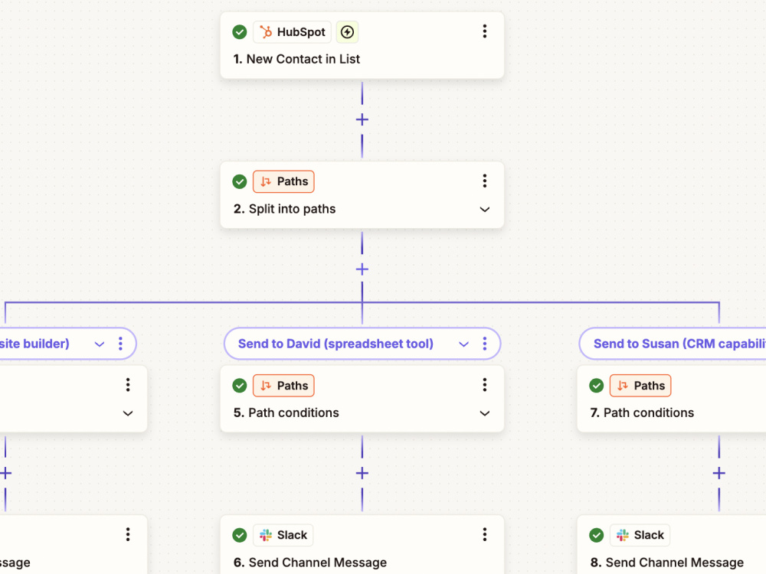Screen dimensions: 766x574
Task: Open kebab menu on step 5 Path conditions
Action: click(x=485, y=385)
